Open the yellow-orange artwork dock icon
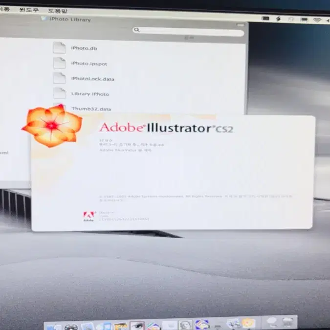330x330 pixels. tap(120, 326)
